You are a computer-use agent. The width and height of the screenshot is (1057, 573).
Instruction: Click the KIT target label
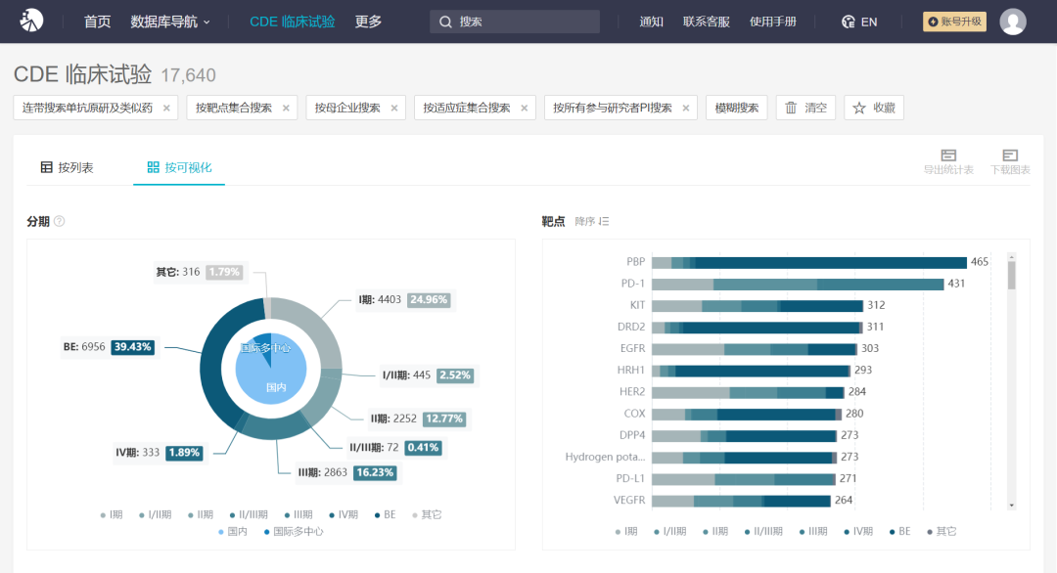(638, 306)
